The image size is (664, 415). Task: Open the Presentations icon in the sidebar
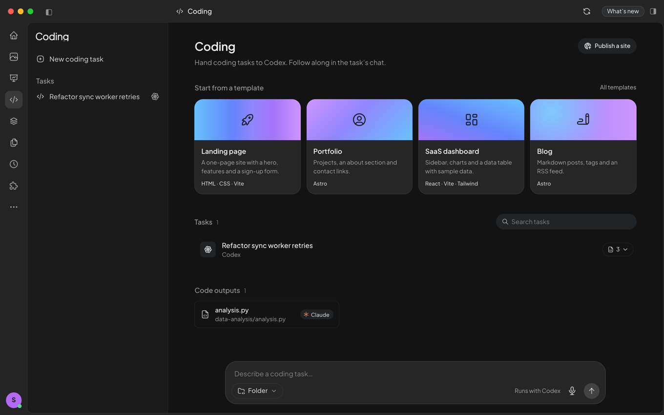tap(14, 78)
